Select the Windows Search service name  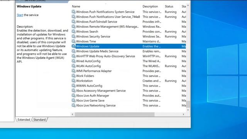[87, 32]
